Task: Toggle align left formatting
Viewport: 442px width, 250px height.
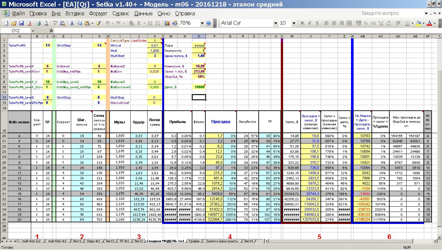Action: (x=326, y=23)
